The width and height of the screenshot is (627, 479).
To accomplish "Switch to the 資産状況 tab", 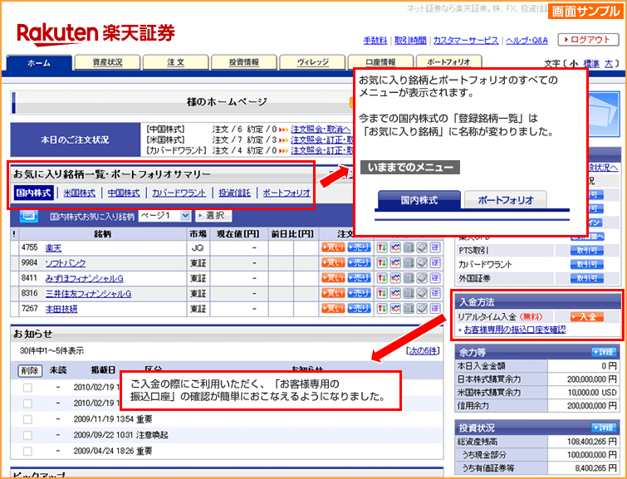I will [108, 62].
